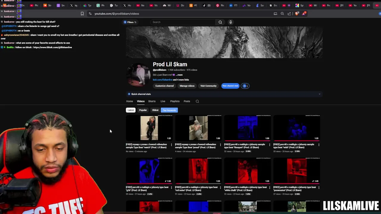The width and height of the screenshot is (381, 214).
Task: Switch to the Playlists channel tab
Action: click(x=175, y=101)
